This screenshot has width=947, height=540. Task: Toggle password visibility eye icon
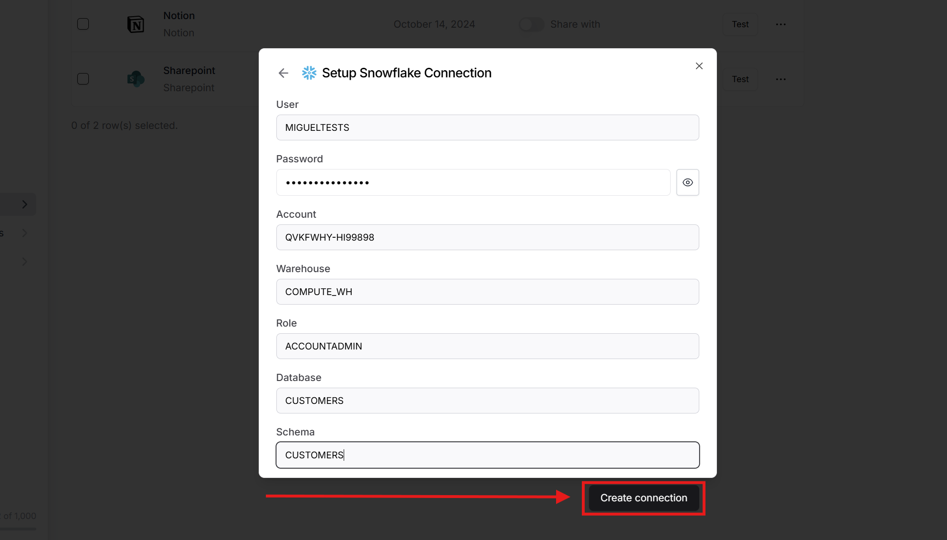tap(687, 182)
